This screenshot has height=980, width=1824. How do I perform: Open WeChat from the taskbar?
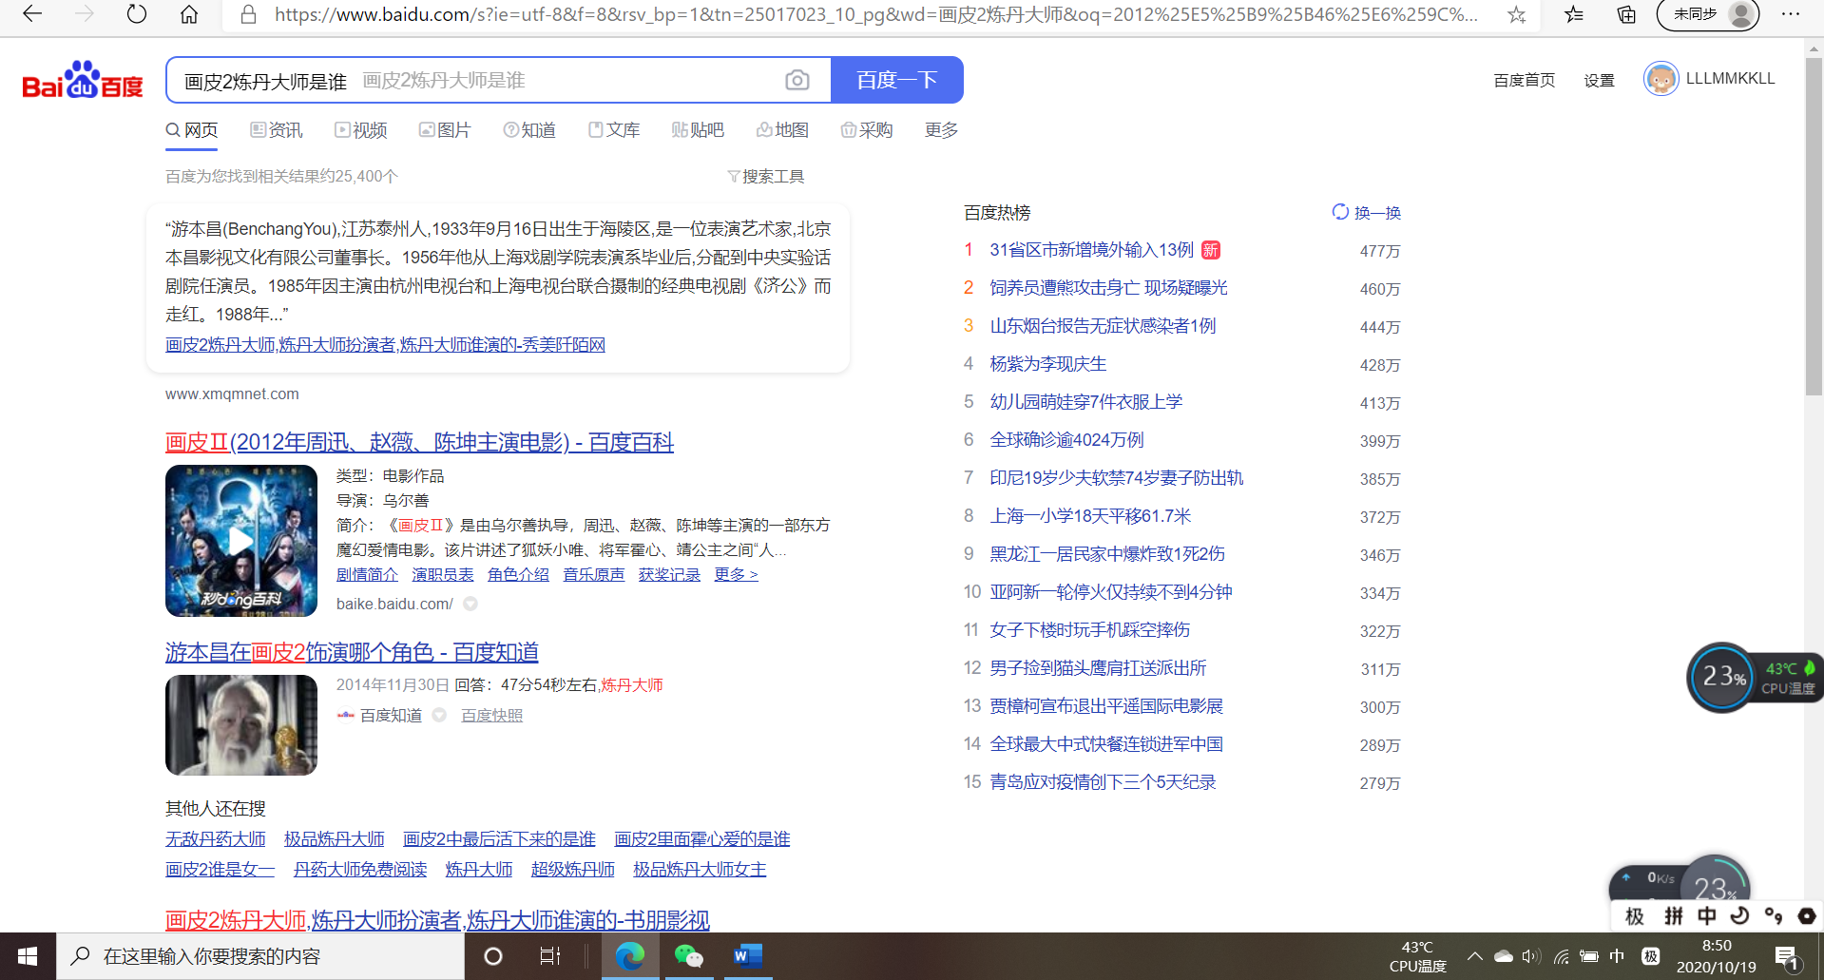688,956
